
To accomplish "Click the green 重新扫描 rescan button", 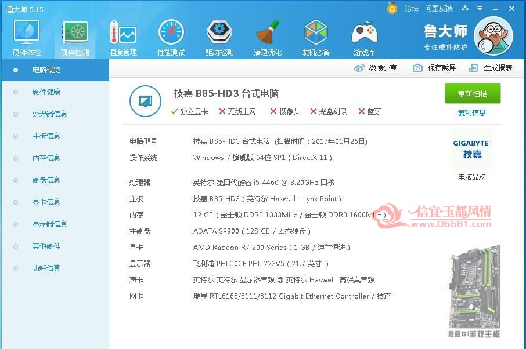I will point(473,94).
